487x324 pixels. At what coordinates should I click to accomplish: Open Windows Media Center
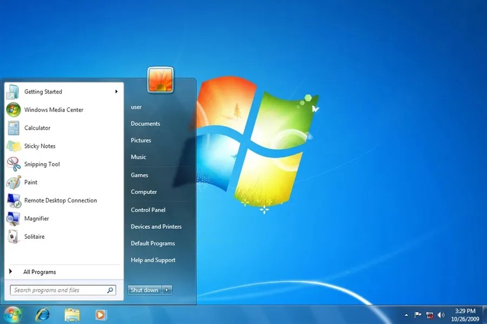point(53,110)
